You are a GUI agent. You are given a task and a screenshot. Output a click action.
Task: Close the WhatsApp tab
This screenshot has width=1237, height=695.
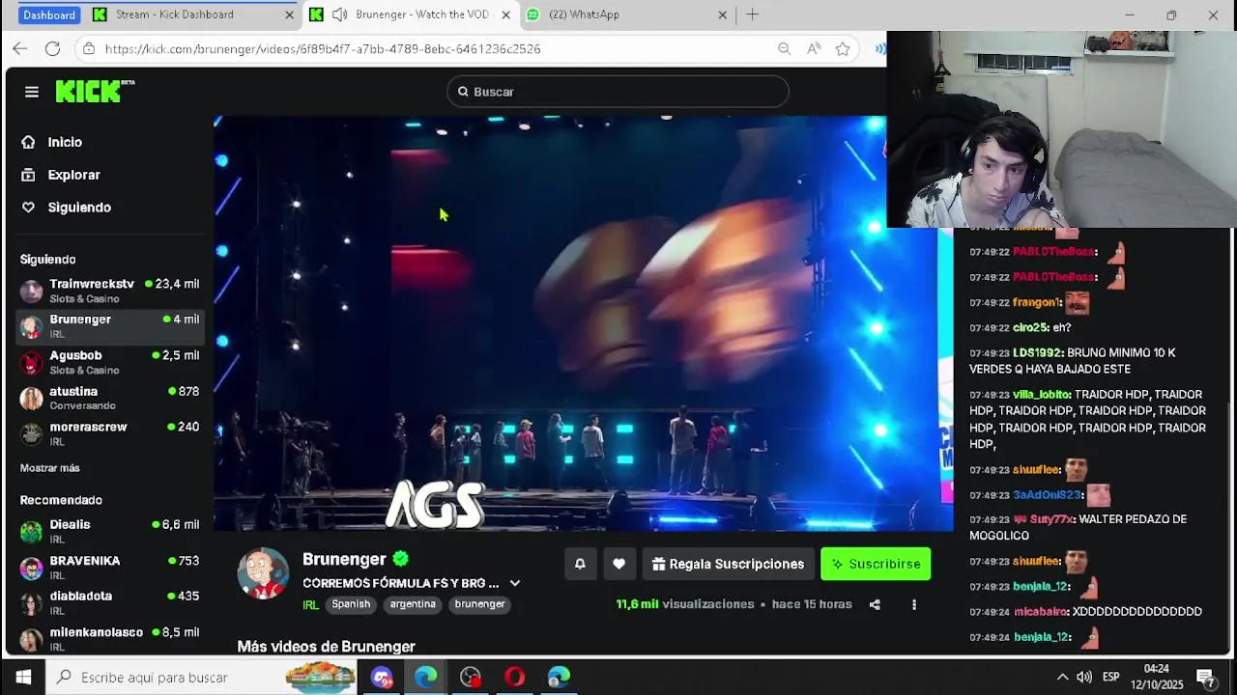pyautogui.click(x=722, y=15)
